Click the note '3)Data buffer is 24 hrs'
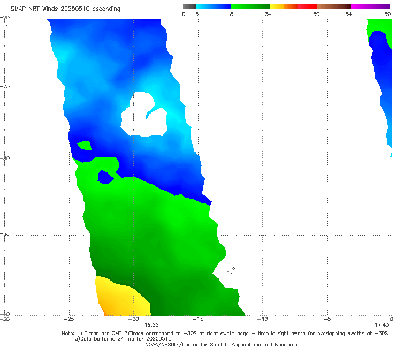 click(123, 339)
